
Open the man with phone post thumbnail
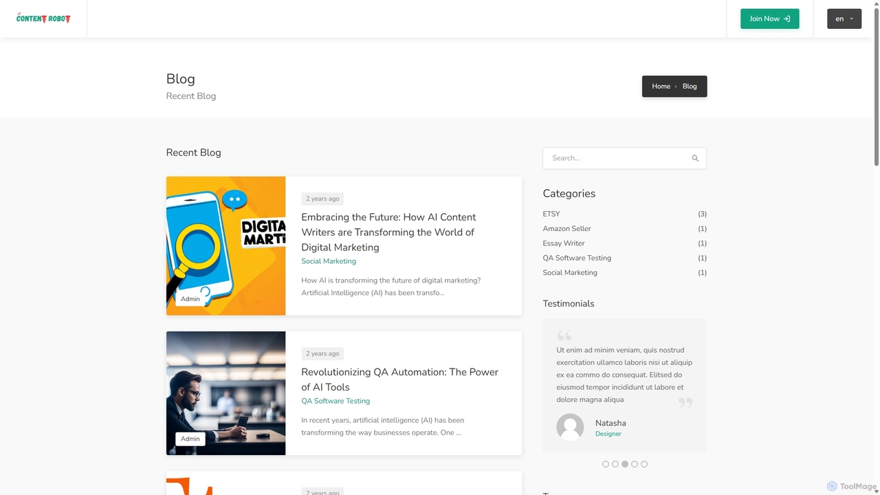225,393
